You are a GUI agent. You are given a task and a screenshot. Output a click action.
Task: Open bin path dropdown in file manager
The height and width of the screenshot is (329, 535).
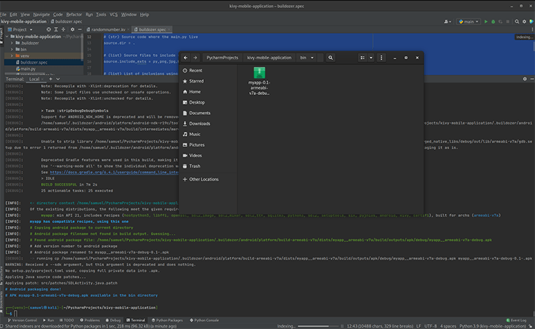click(312, 58)
